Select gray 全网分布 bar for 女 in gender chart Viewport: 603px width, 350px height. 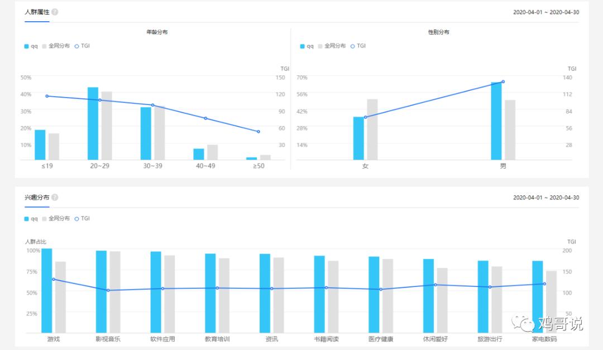click(x=372, y=130)
